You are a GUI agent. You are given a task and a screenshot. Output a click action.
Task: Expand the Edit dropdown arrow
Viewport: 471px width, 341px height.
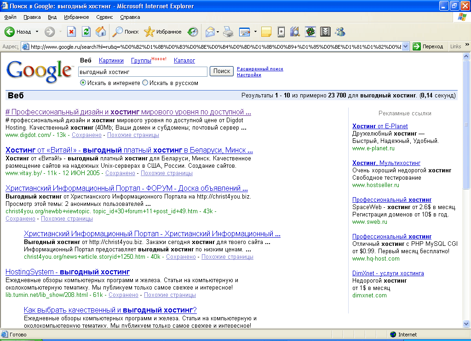[255, 32]
